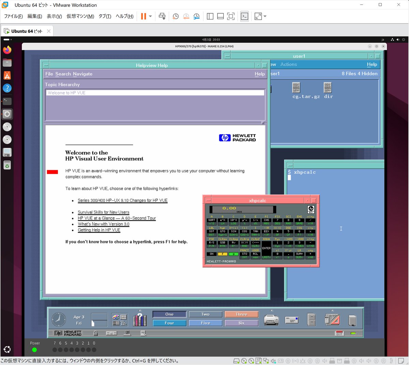Screen dimensions: 409x365
Task: Click the printer icon on the front panel
Action: click(x=271, y=320)
